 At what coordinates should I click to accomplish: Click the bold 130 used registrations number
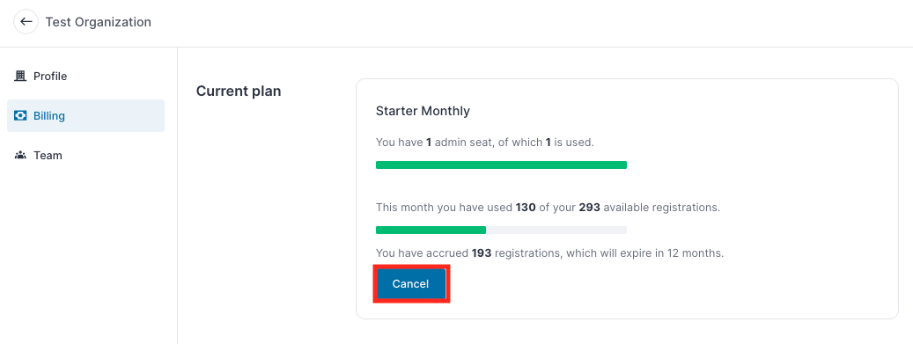pyautogui.click(x=526, y=208)
